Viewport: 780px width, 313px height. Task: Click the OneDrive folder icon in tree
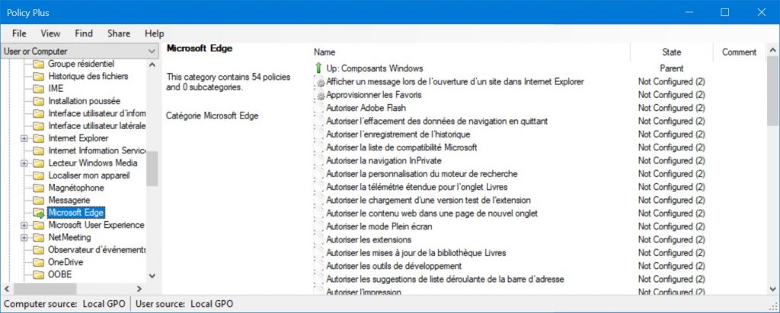[x=39, y=262]
